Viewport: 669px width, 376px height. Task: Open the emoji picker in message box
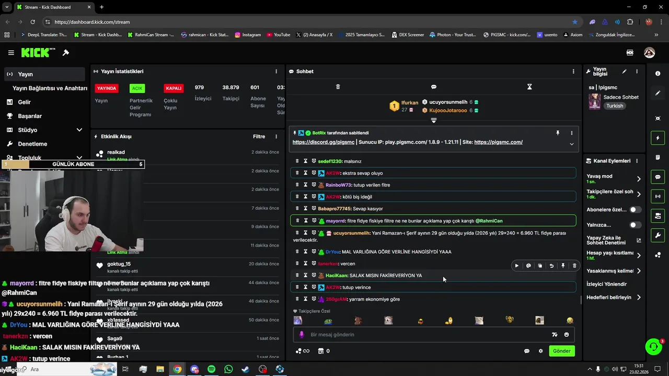(x=567, y=335)
